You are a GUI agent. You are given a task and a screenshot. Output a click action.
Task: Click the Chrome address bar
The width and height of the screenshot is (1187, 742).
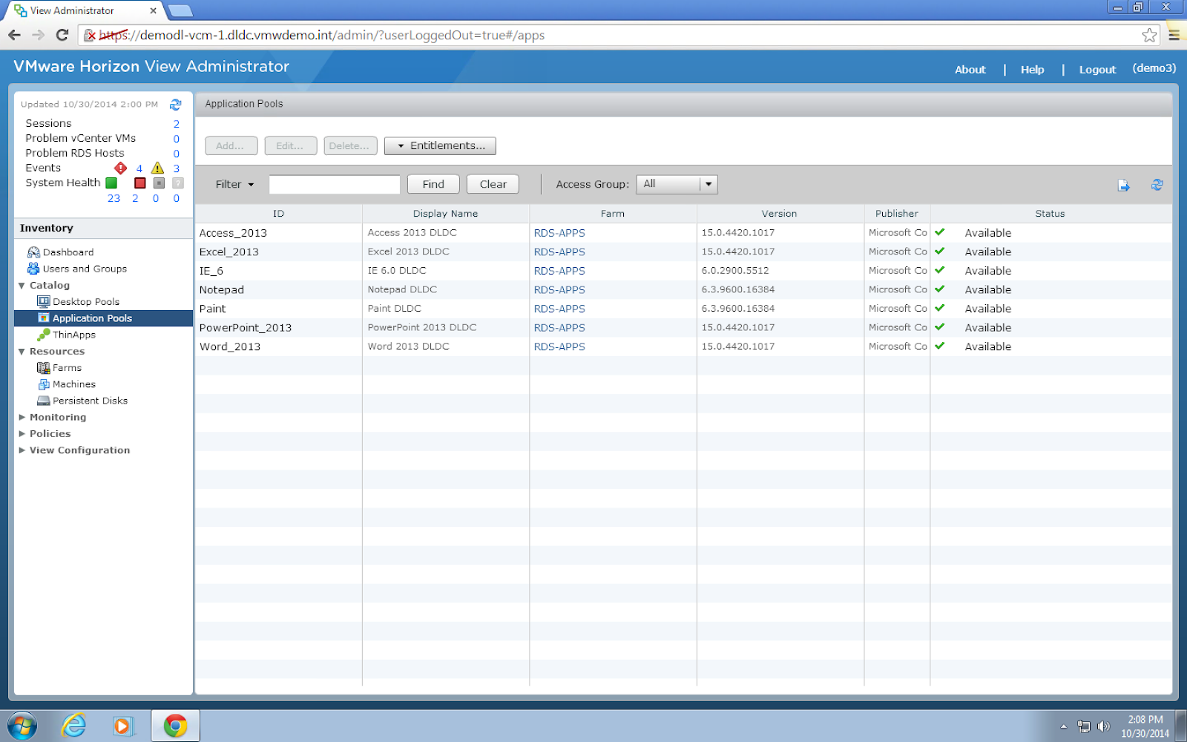(x=619, y=35)
